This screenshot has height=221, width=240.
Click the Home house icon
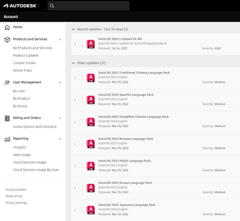pos(7,28)
